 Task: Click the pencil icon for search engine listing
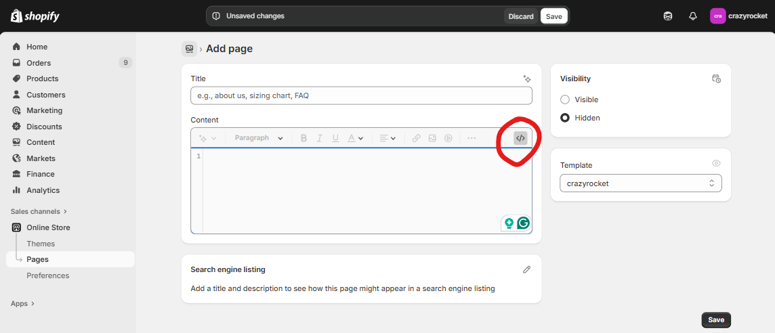(x=526, y=269)
